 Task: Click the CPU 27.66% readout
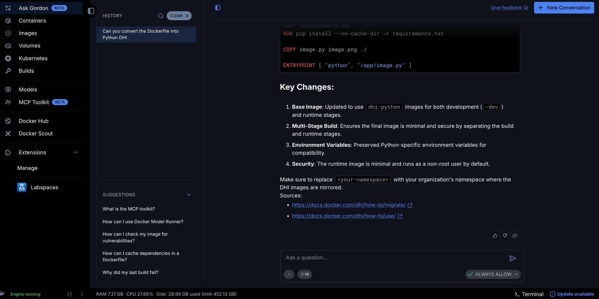tap(140, 294)
